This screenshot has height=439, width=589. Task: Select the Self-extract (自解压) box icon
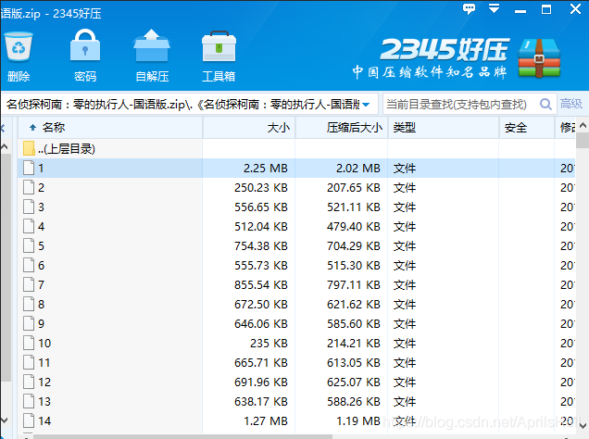pos(152,45)
